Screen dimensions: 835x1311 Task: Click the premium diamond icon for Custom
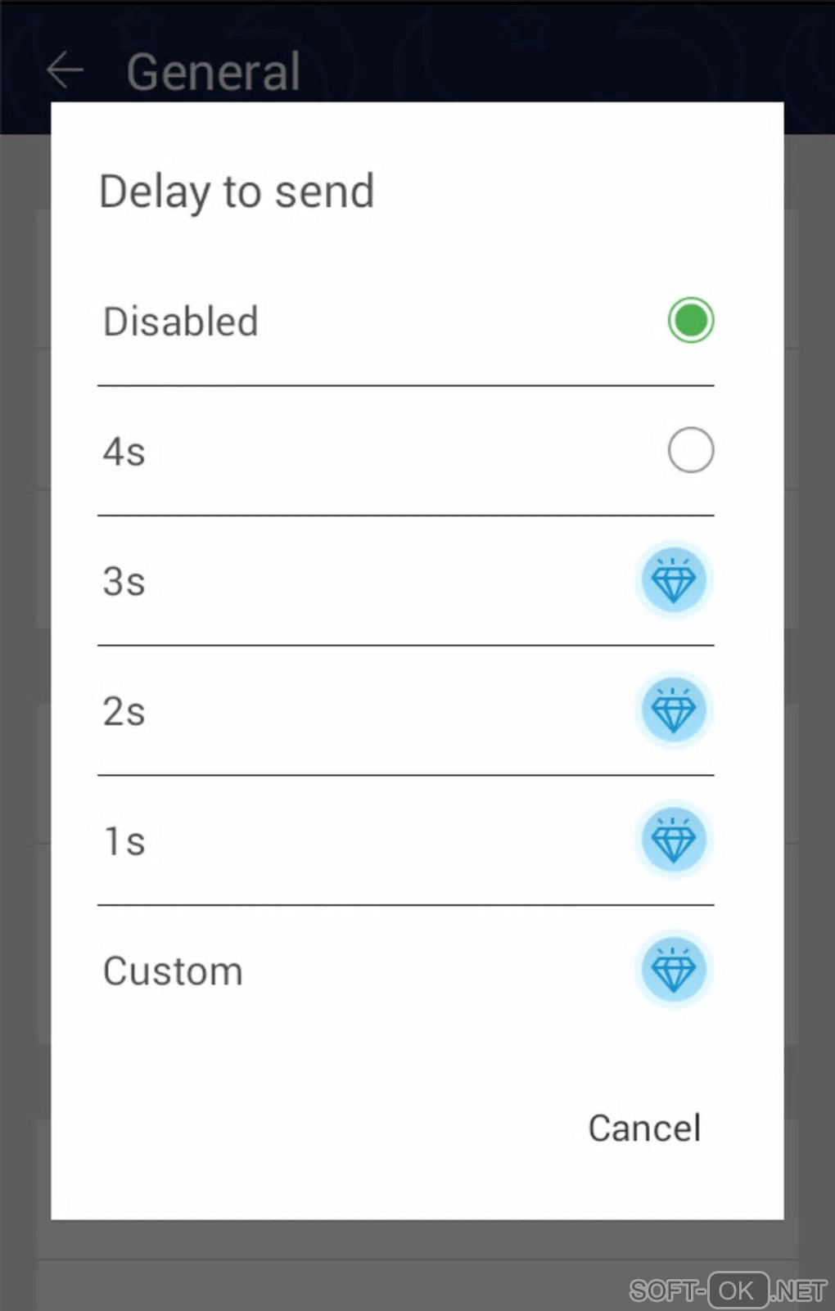[674, 971]
